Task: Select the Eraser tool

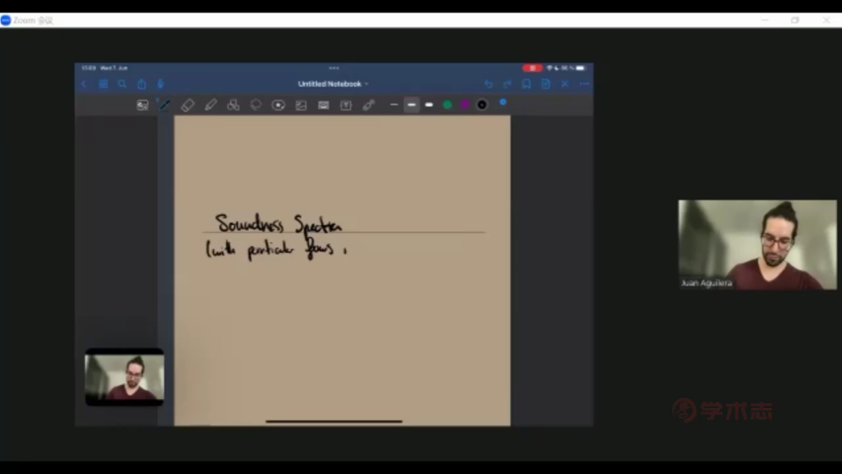Action: [188, 105]
